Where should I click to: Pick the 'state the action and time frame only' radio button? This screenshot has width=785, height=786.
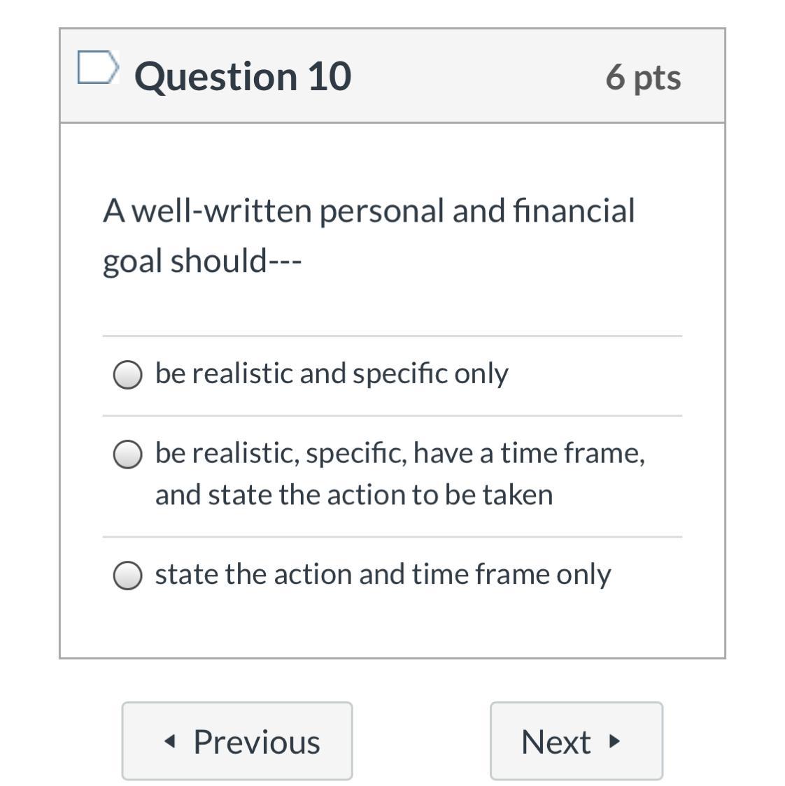point(128,576)
